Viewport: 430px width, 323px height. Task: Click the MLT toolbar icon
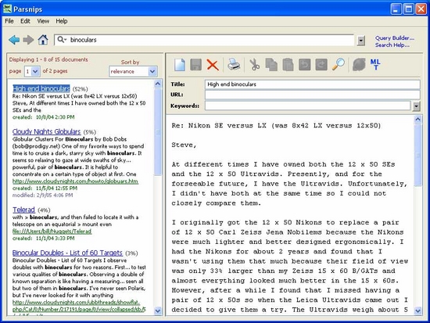pos(375,64)
